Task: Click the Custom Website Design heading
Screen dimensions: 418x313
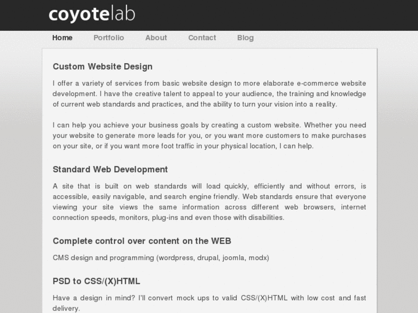Action: (102, 67)
